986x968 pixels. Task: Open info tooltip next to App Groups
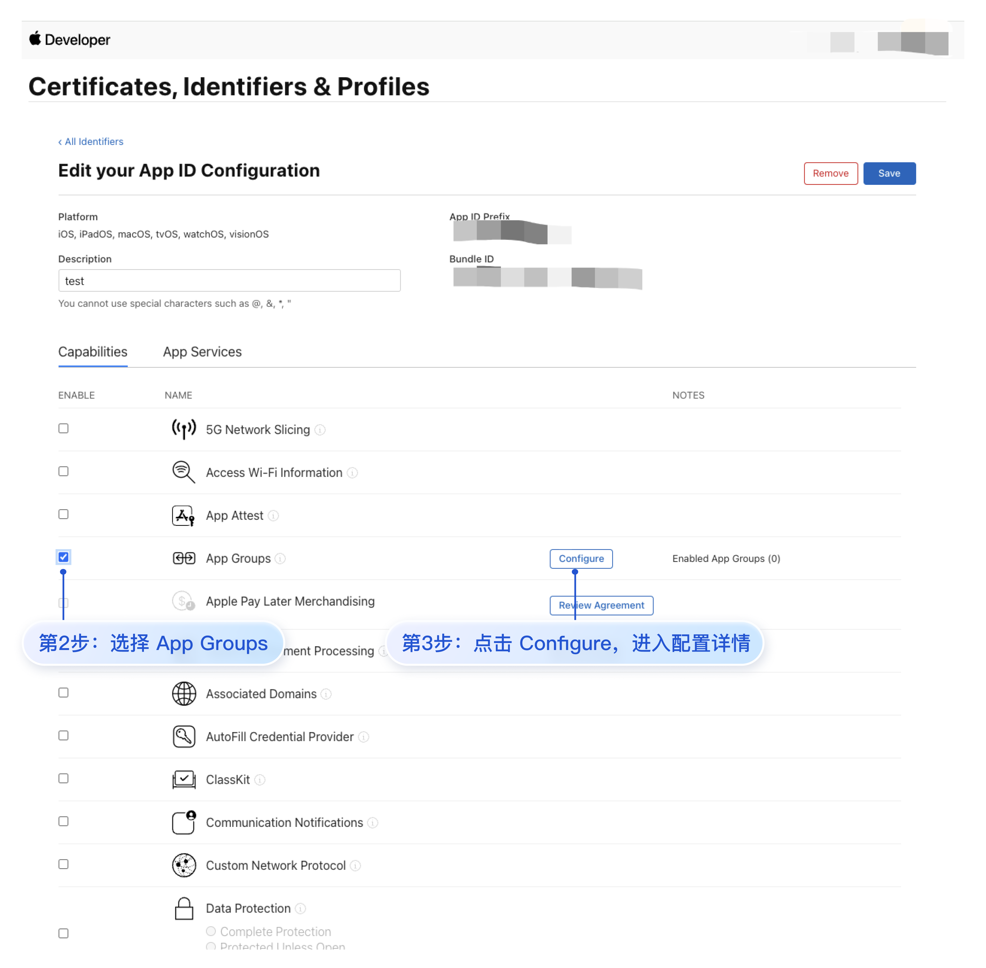(x=280, y=559)
